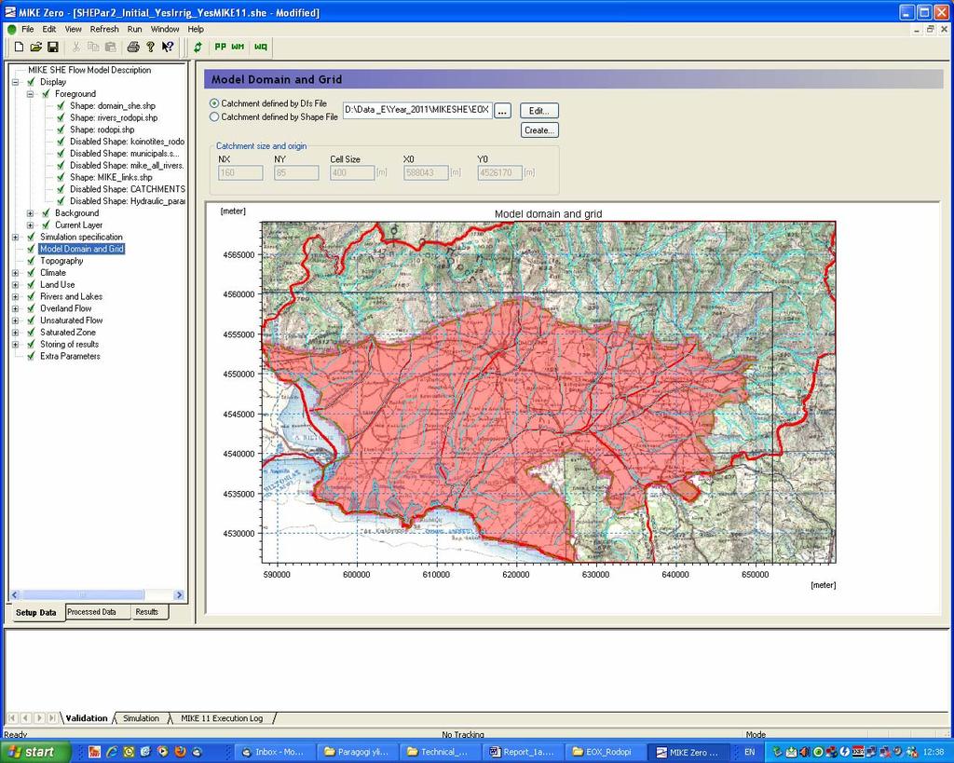Start the water movement WM simulation icon
Screen dimensions: 954x763
[x=238, y=47]
